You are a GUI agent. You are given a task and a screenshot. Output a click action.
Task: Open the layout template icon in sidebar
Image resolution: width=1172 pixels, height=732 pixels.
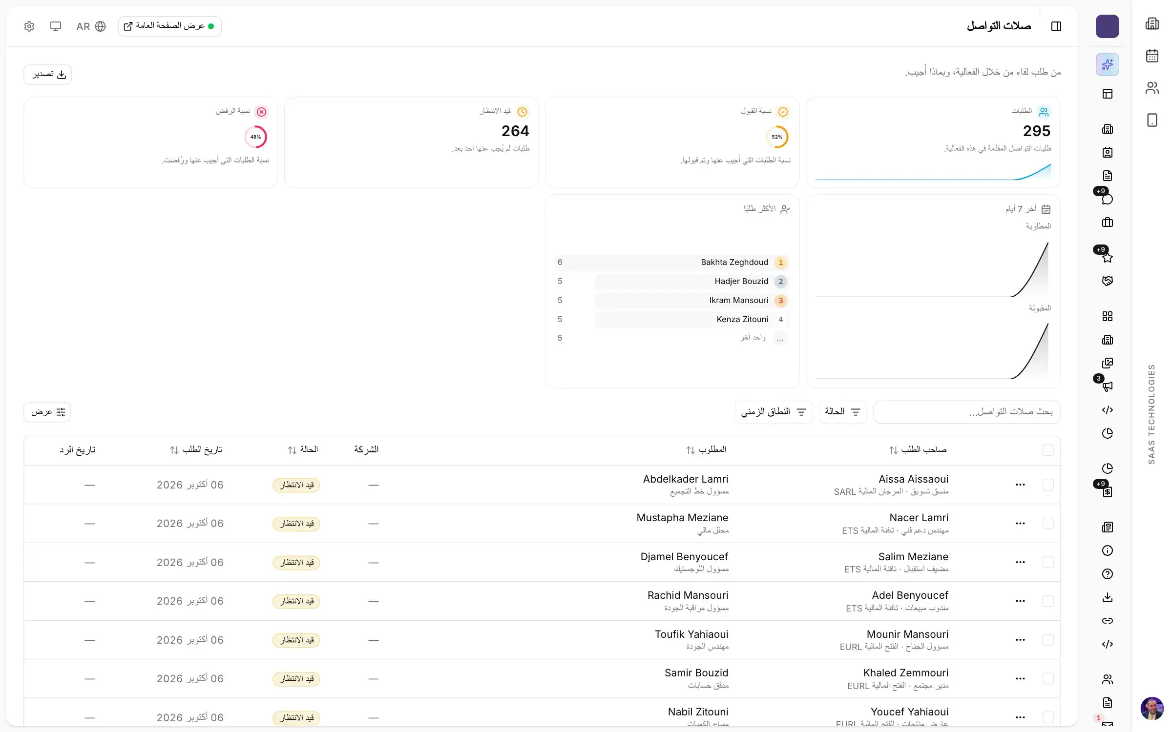point(1107,94)
